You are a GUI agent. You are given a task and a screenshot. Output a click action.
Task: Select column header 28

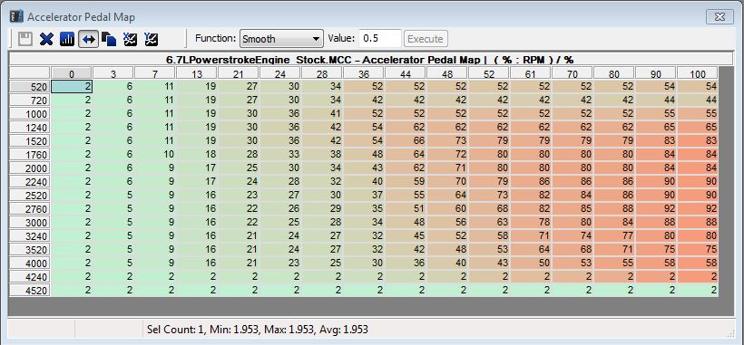(322, 73)
